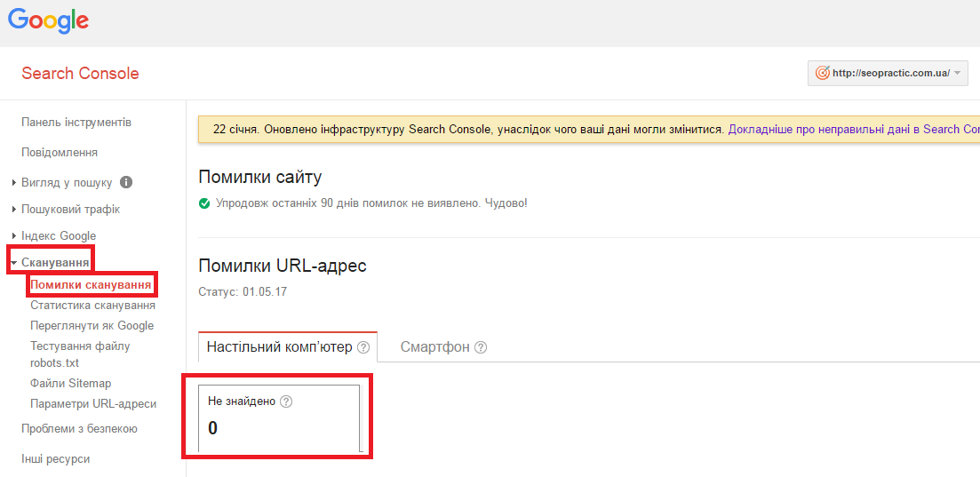Viewport: 980px width, 477px height.
Task: Click the 22 січня notification text
Action: (469, 130)
